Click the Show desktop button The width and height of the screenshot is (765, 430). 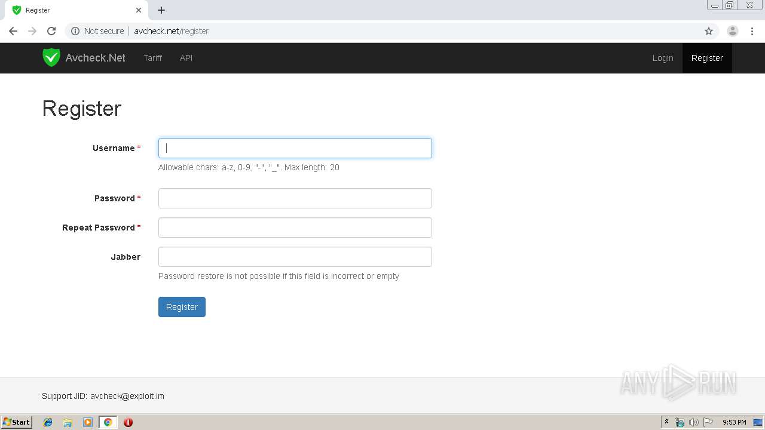pos(758,422)
